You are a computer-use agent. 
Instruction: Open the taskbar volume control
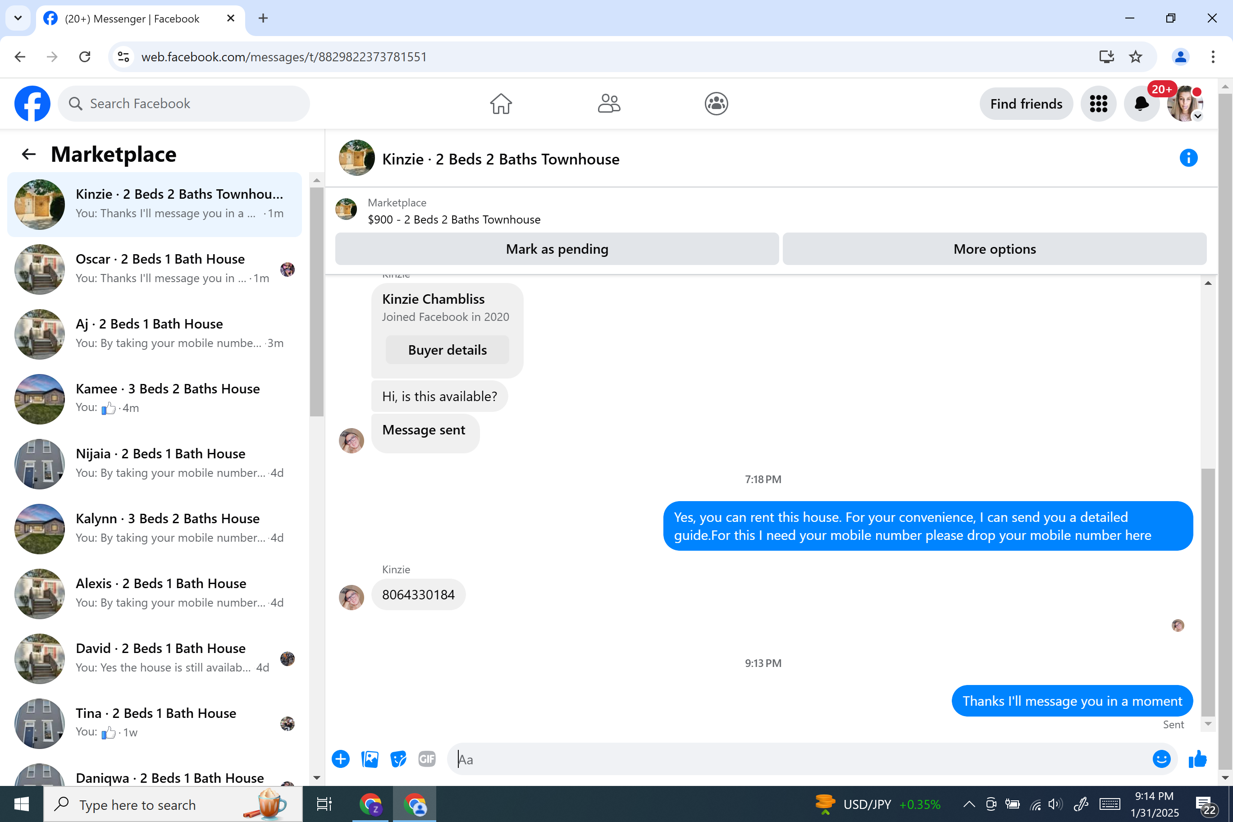tap(1055, 804)
